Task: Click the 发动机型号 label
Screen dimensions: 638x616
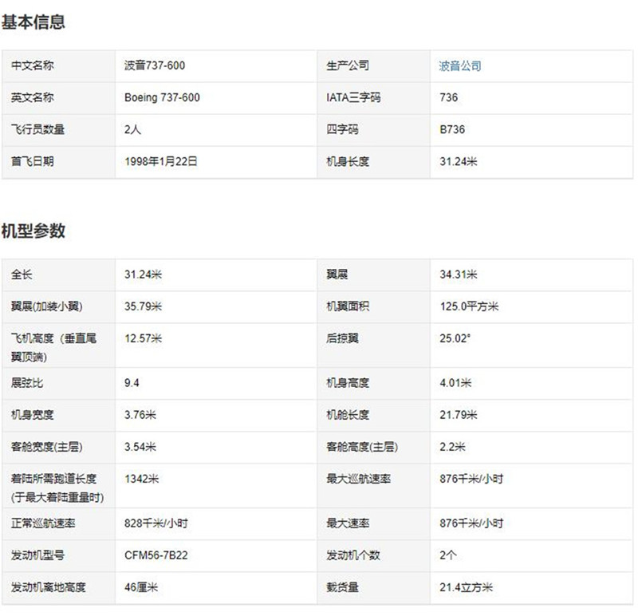Action: pyautogui.click(x=37, y=555)
